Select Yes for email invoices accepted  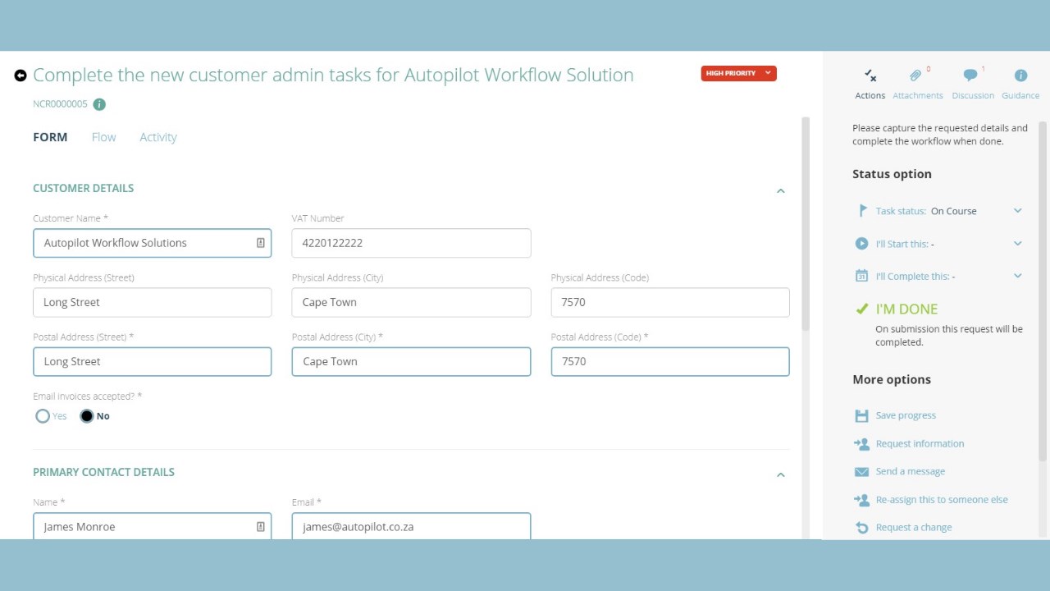(43, 416)
